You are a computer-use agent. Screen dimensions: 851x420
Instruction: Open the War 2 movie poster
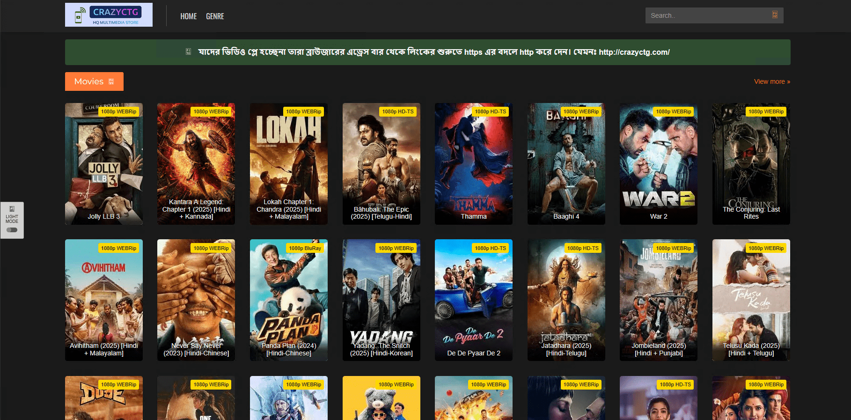tap(658, 164)
